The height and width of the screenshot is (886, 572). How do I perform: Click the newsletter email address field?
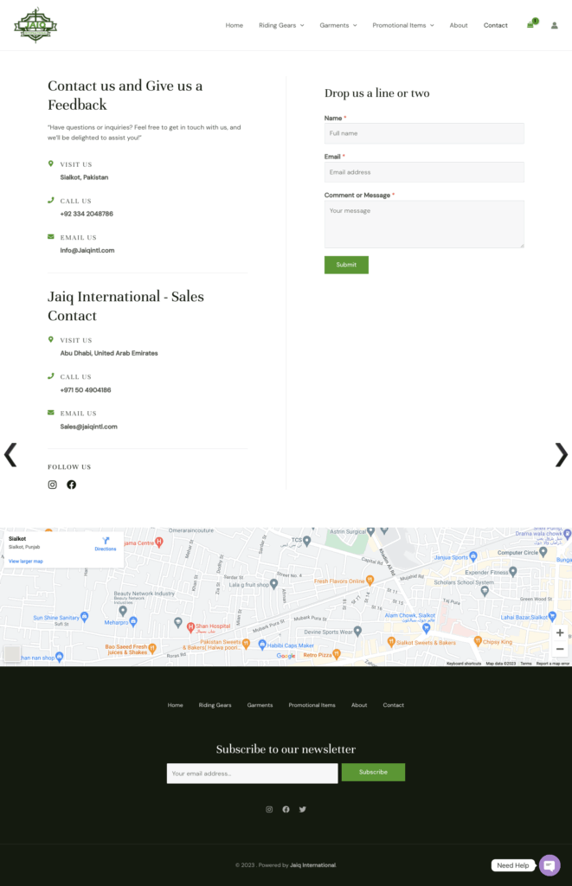(252, 773)
